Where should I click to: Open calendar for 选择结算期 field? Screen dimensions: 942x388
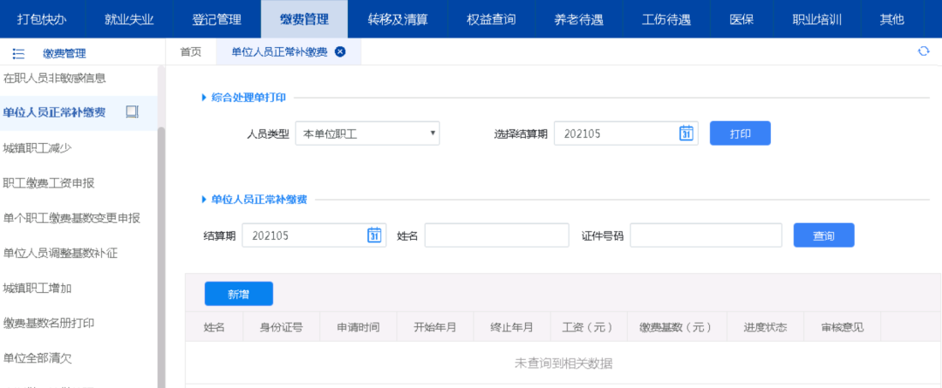686,133
